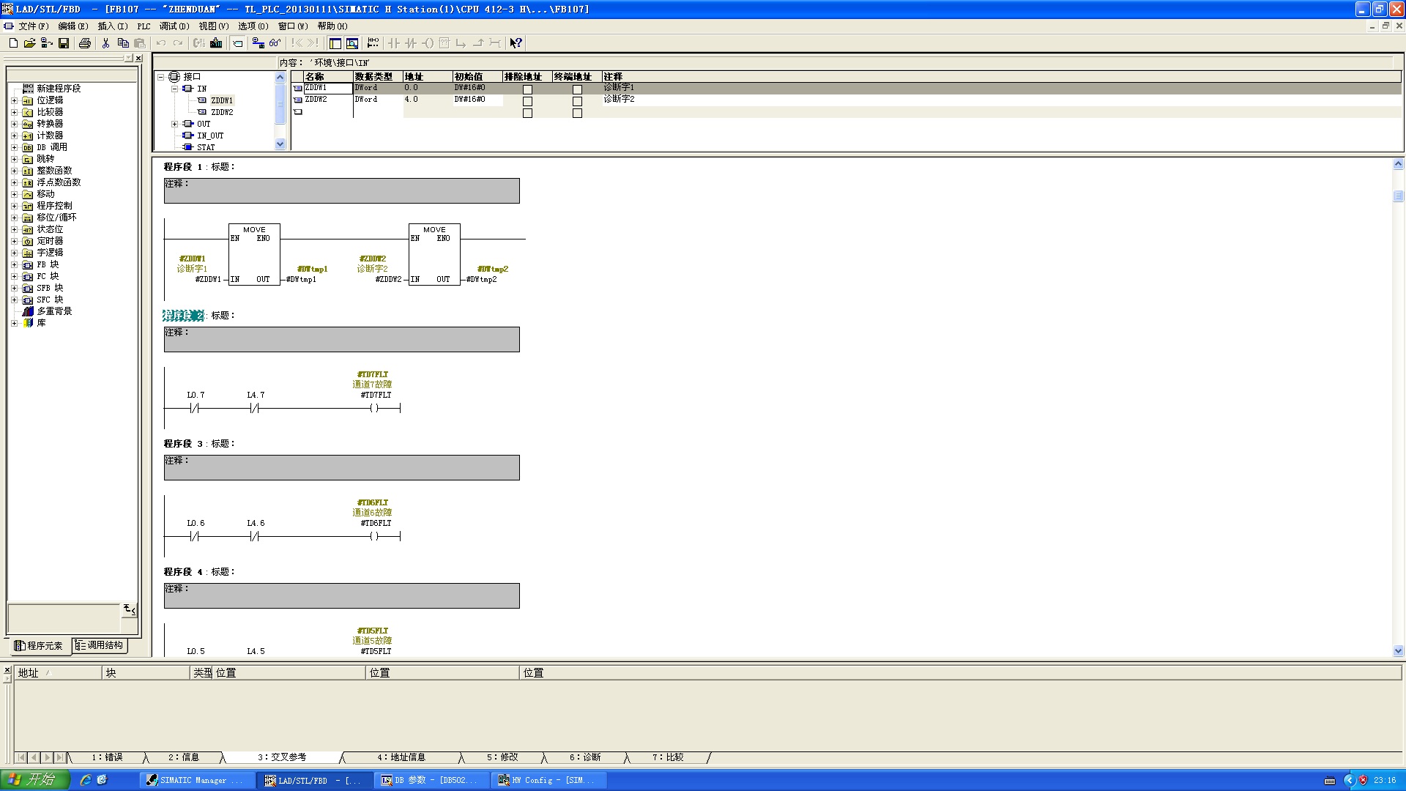Expand the 位逻辑 tree folder

(x=14, y=100)
